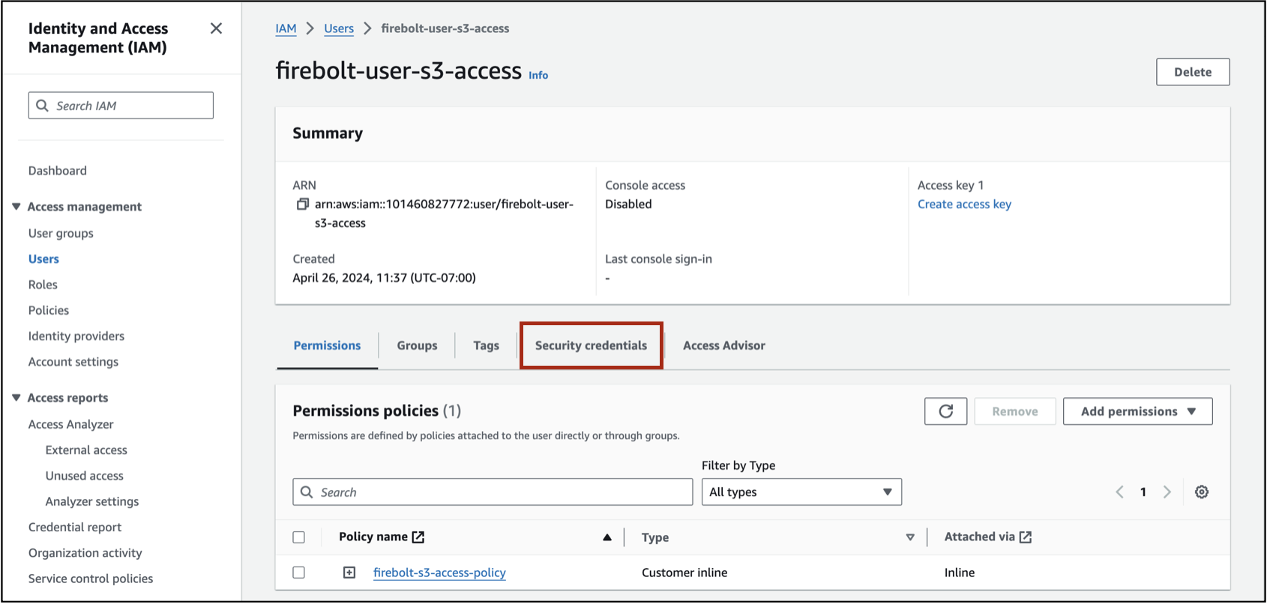Screen dimensions: 1267x604
Task: Open Account settings in the sidebar
Action: click(x=73, y=362)
